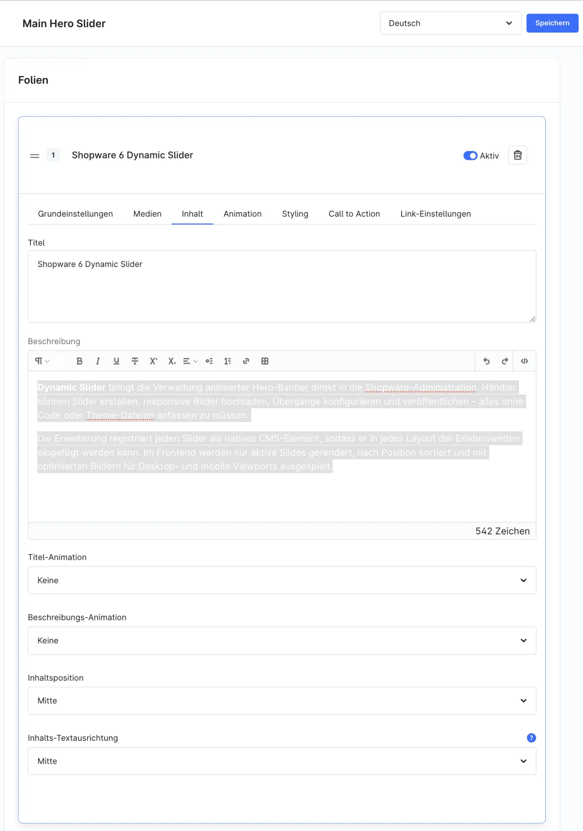Click the Main Hero Slider page title
This screenshot has width=583, height=831.
pos(64,24)
